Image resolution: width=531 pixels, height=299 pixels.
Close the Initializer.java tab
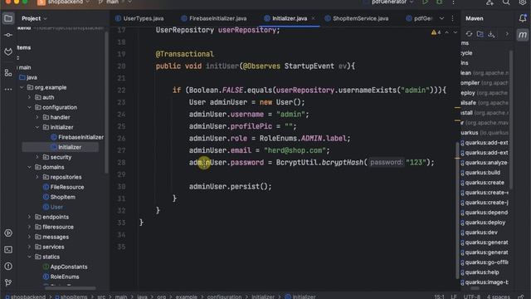314,18
